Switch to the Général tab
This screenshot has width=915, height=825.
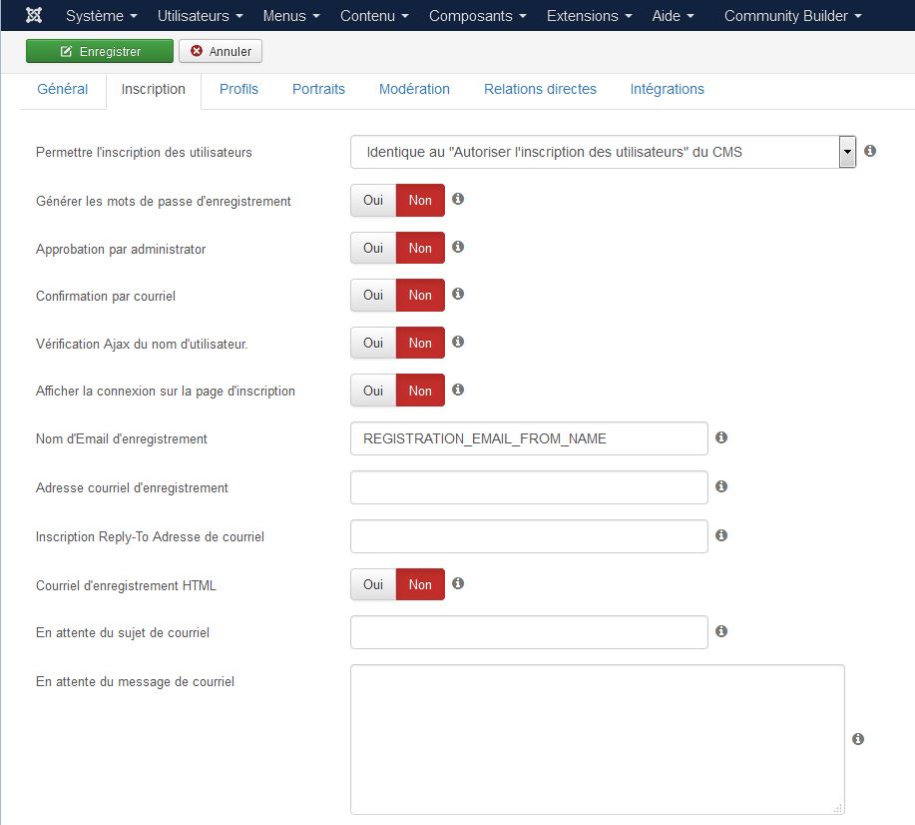[x=63, y=90]
